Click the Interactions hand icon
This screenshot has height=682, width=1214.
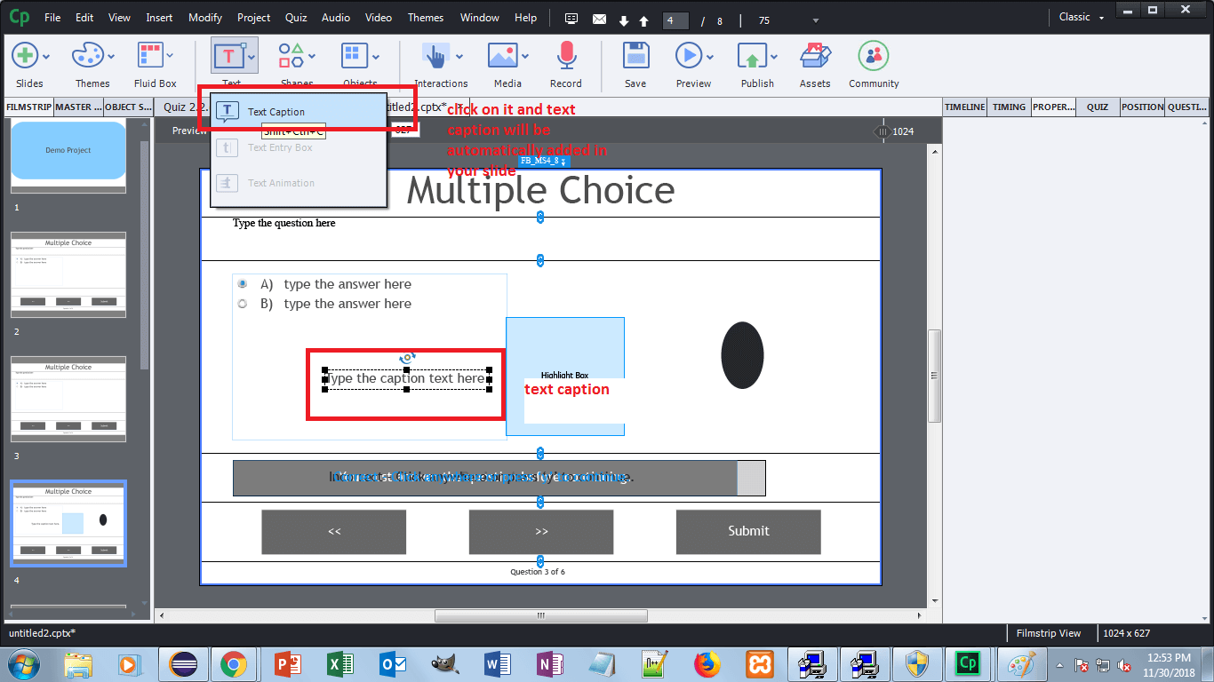point(435,56)
